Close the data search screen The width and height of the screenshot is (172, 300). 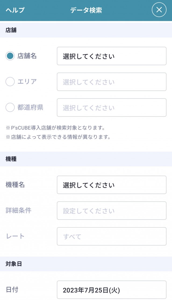[x=159, y=10]
